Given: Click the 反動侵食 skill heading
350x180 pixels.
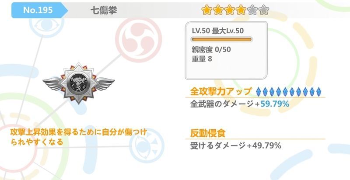Looking at the screenshot, I should [x=208, y=133].
